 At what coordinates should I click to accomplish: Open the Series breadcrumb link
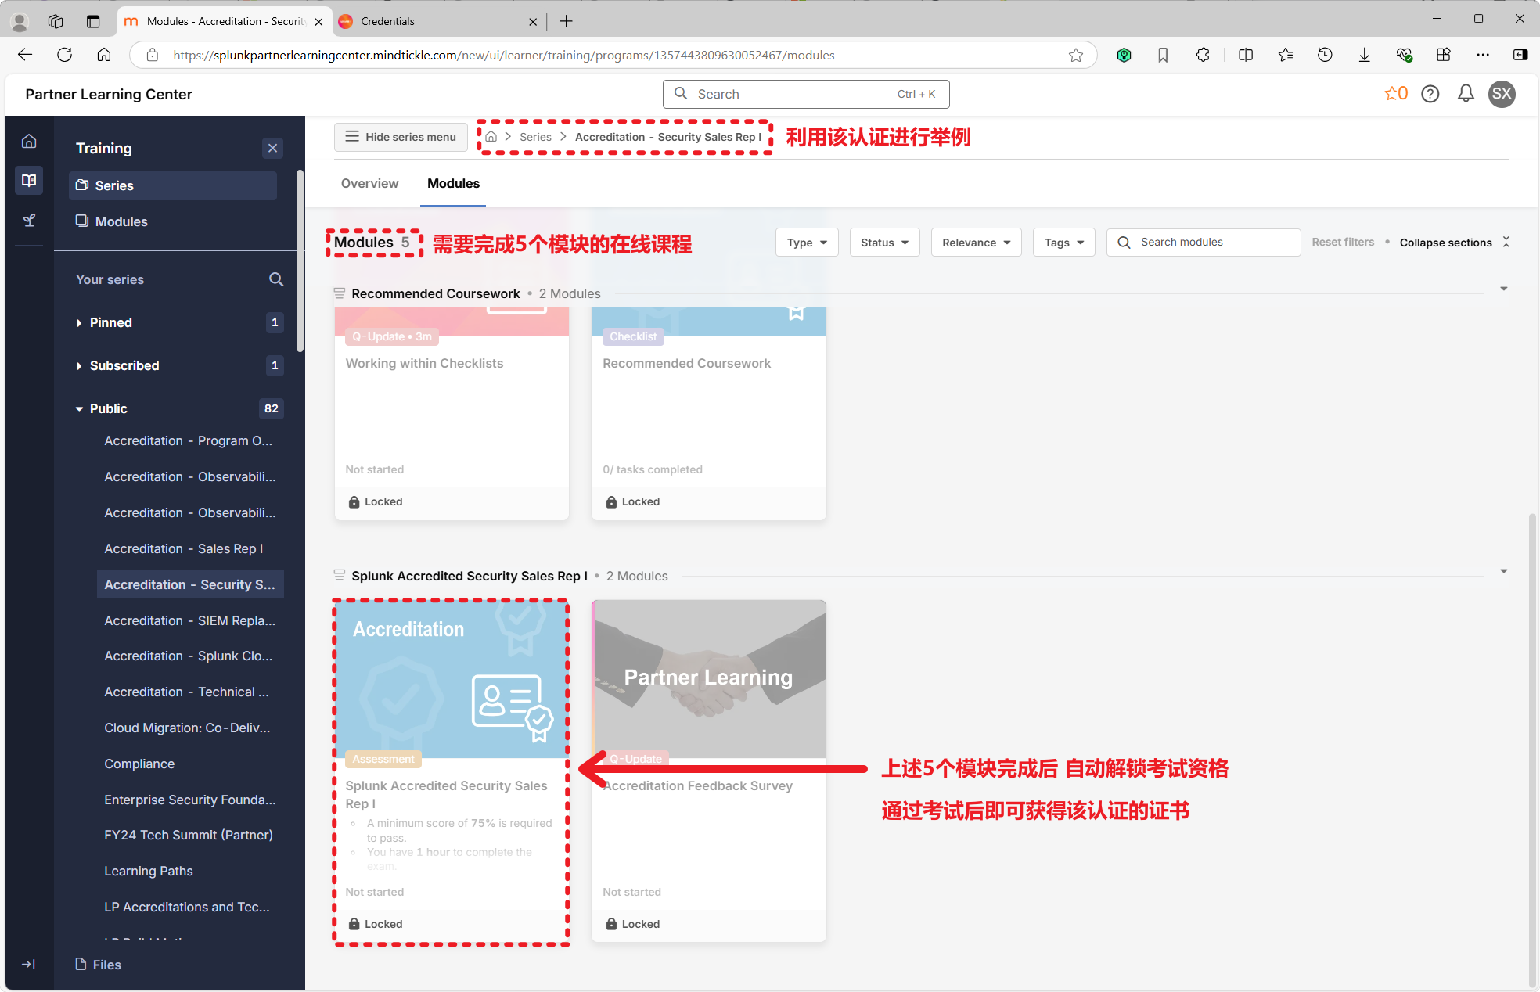[x=535, y=136]
